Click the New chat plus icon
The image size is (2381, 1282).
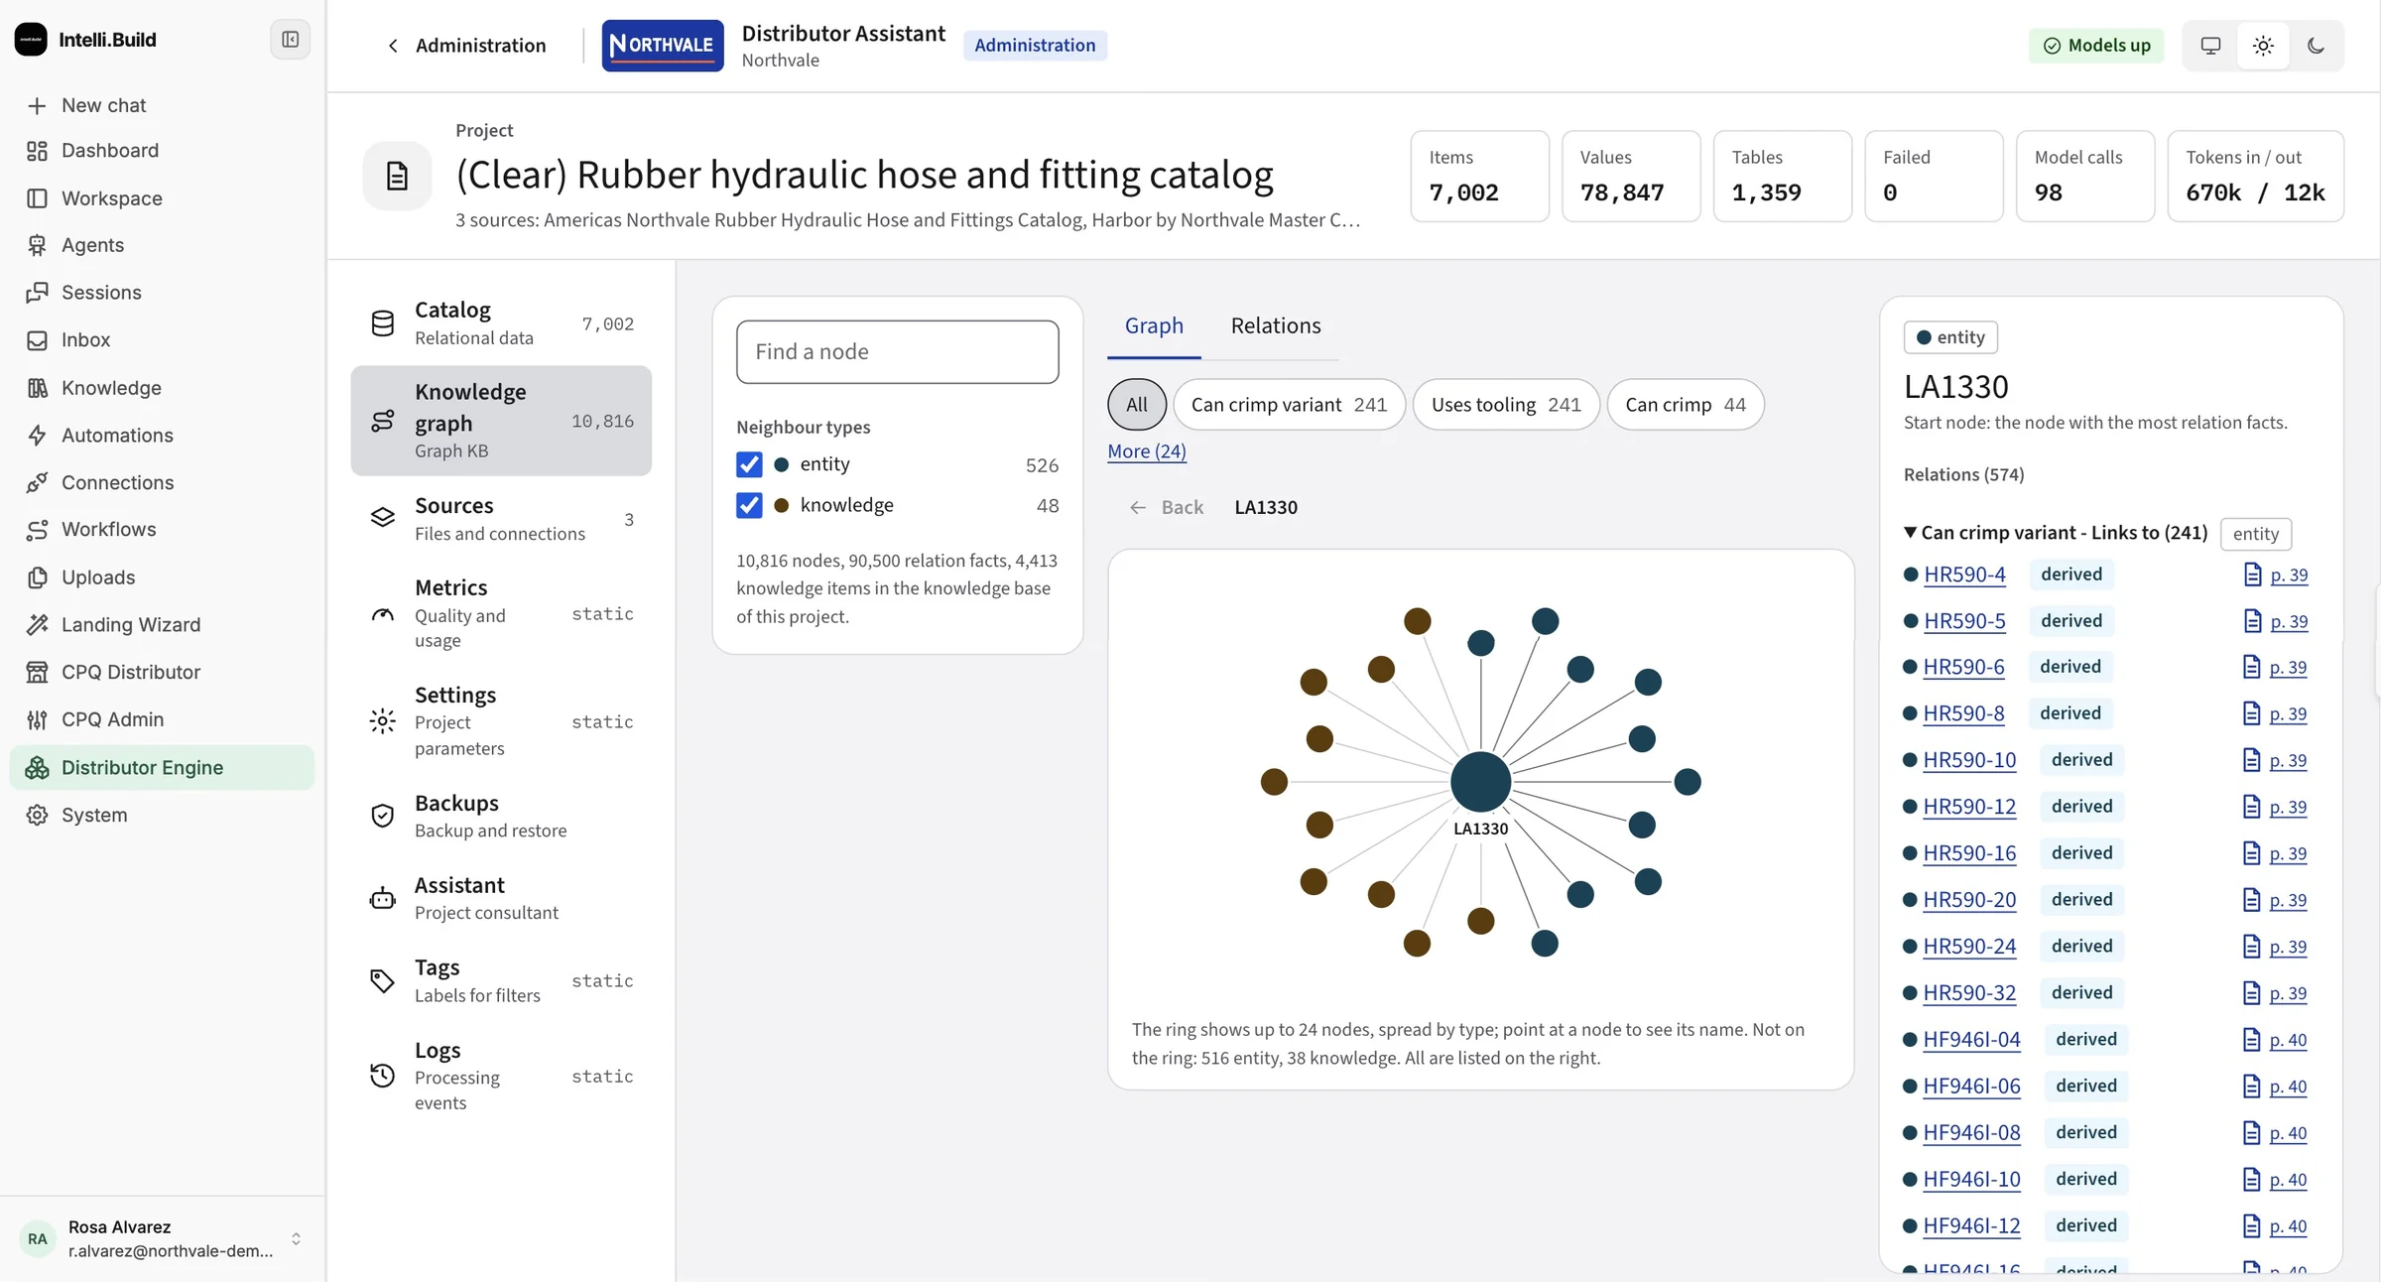(37, 105)
